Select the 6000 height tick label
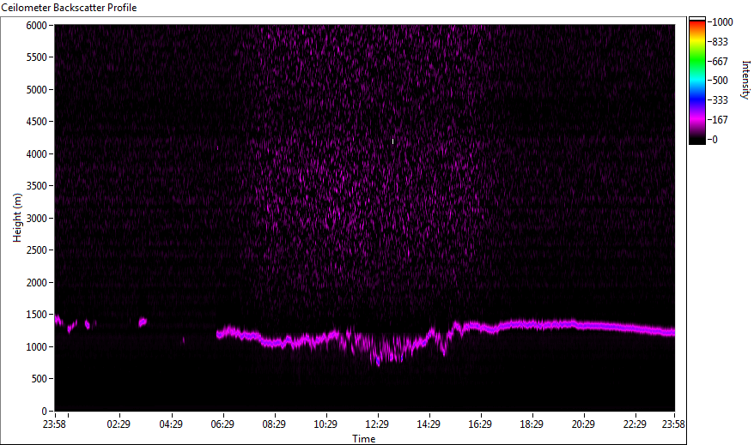 37,26
